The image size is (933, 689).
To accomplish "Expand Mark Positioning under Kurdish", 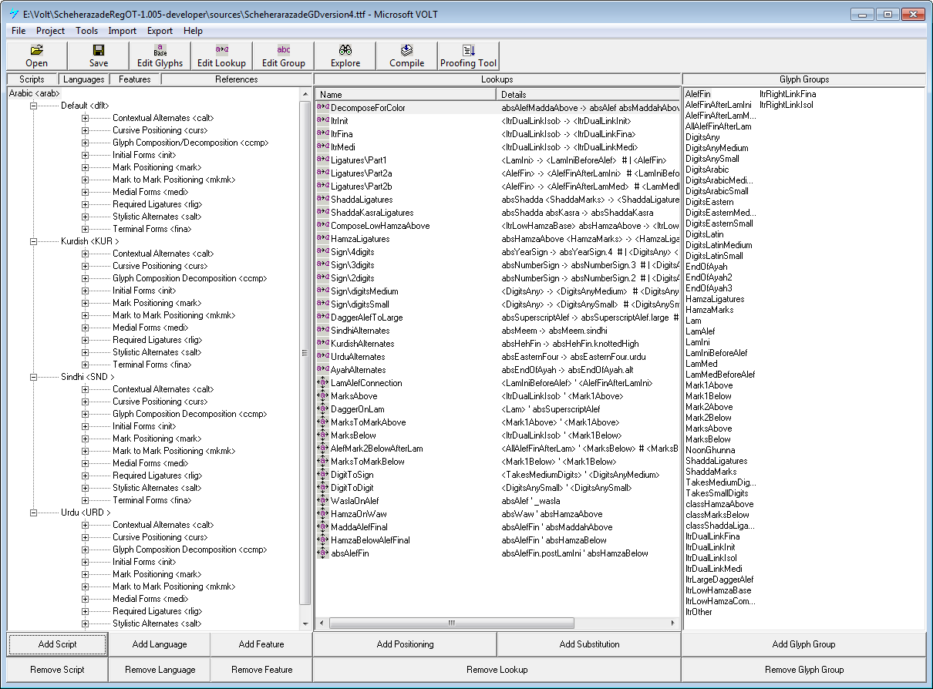I will (85, 303).
